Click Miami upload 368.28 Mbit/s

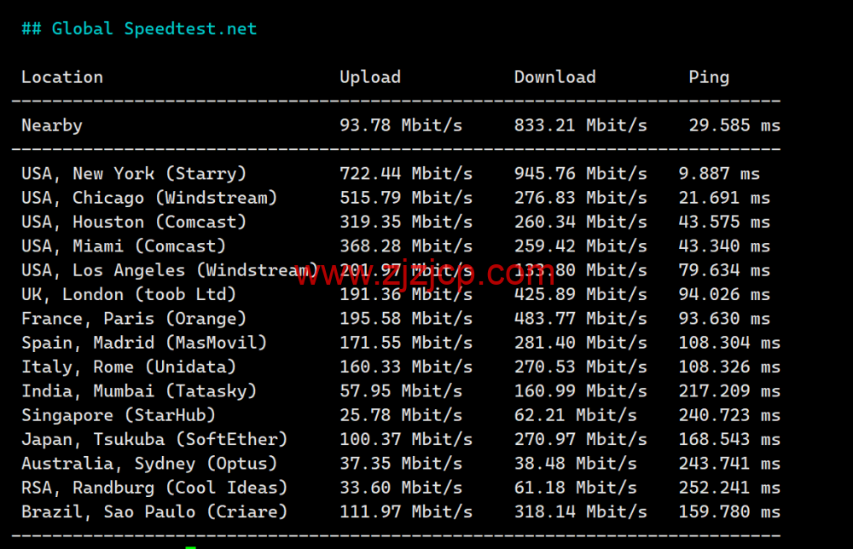tap(406, 246)
